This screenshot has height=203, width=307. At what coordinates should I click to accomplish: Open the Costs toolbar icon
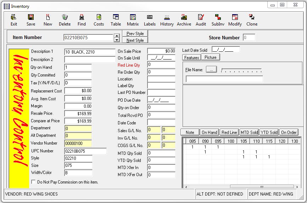click(x=99, y=20)
